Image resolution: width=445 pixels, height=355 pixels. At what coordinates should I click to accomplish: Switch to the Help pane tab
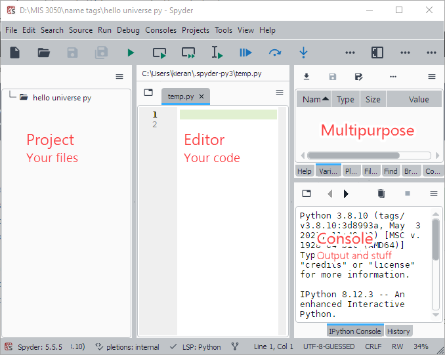305,171
